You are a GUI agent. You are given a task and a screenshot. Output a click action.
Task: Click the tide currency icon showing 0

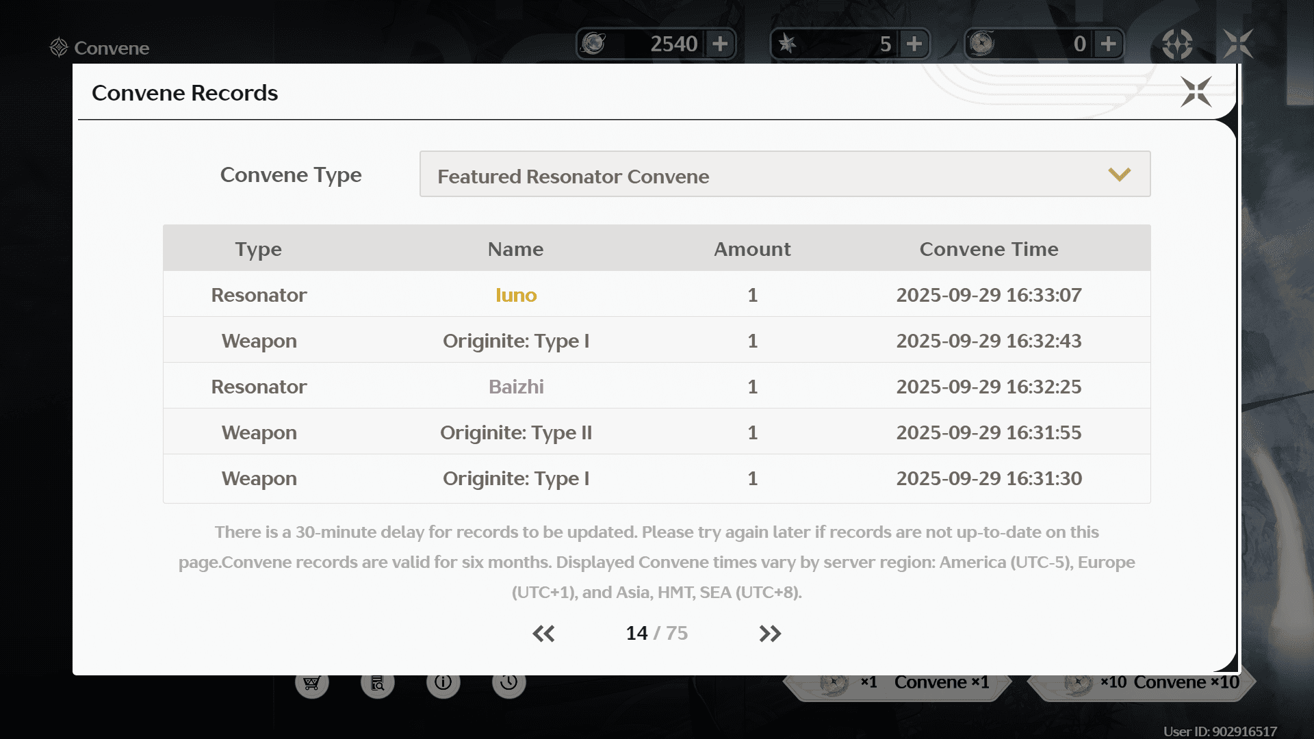click(x=981, y=44)
